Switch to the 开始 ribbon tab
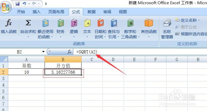The image size is (207, 111). coord(21,12)
